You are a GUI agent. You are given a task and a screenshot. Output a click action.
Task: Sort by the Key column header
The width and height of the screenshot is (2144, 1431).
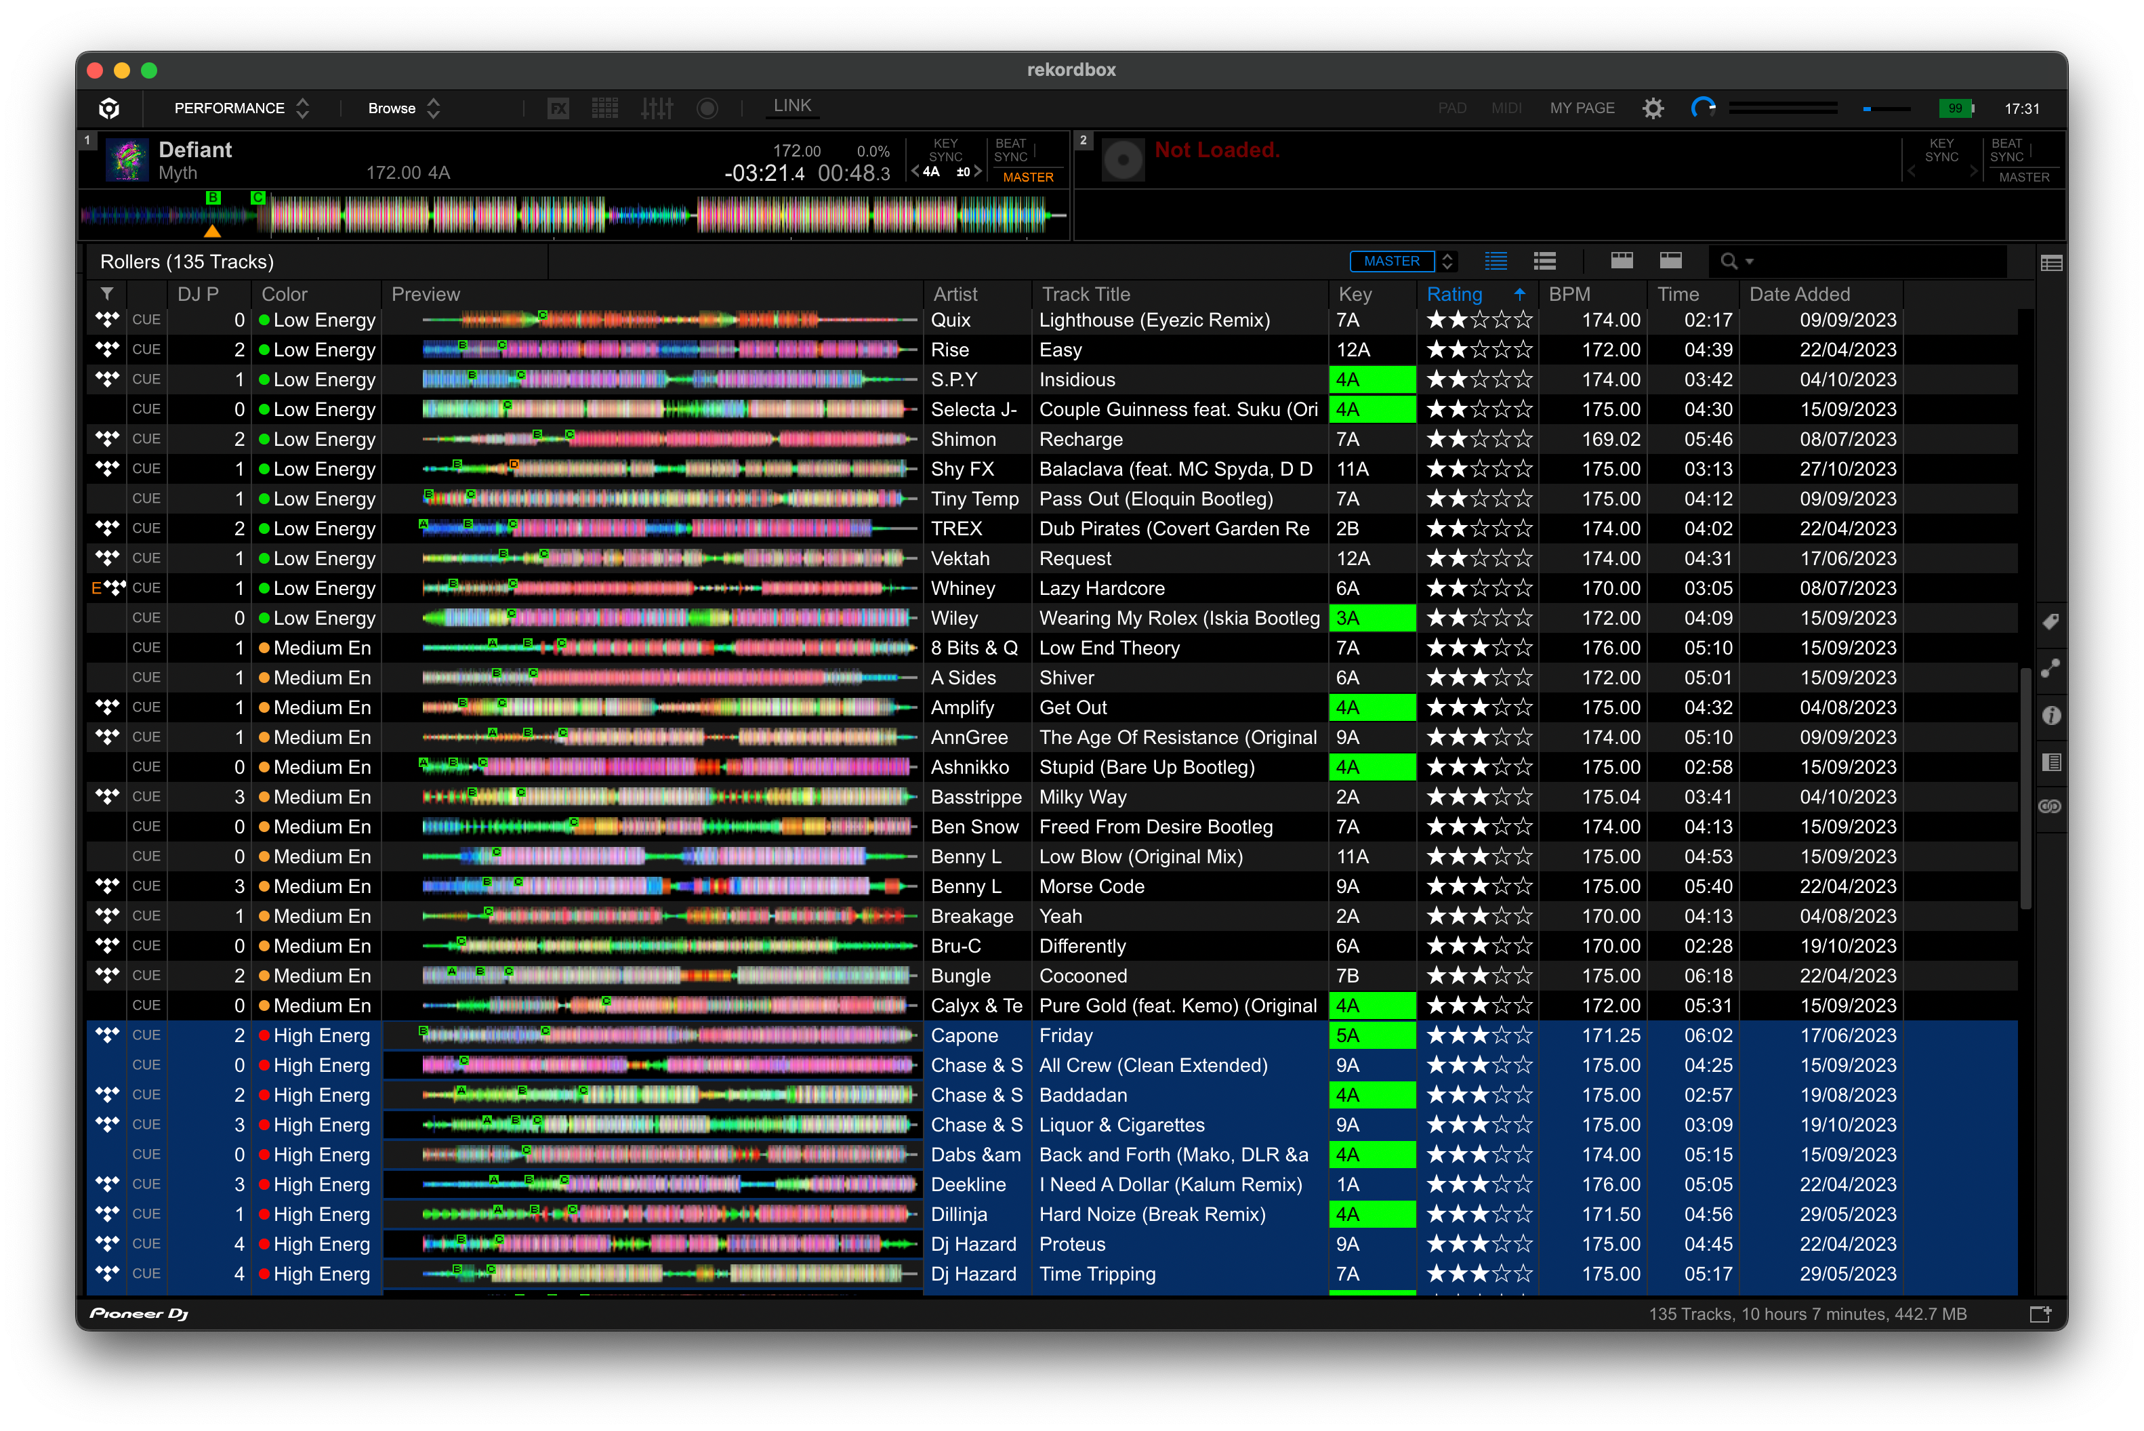(1372, 294)
